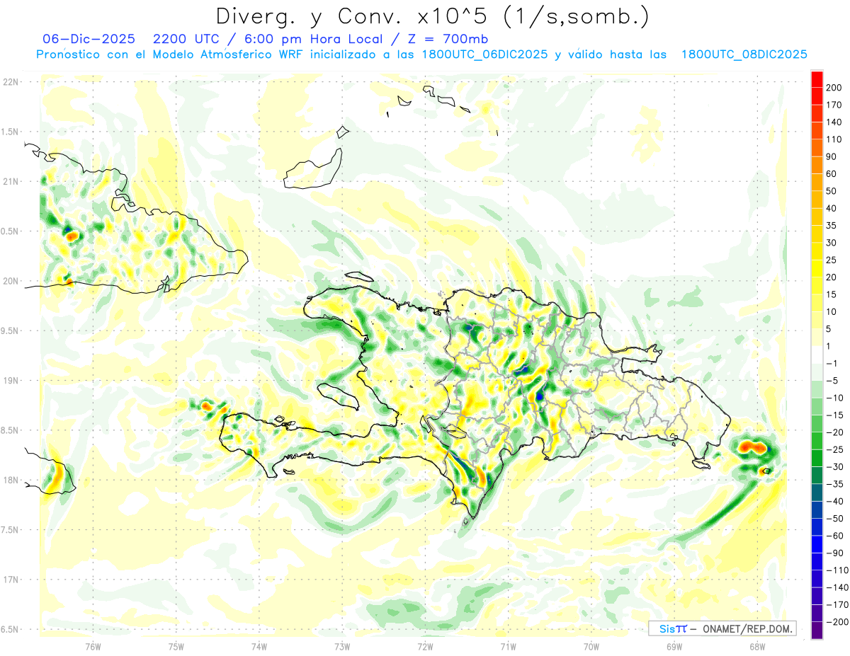The height and width of the screenshot is (656, 850).
Task: Click the "20N" latitude label
Action: 11,281
